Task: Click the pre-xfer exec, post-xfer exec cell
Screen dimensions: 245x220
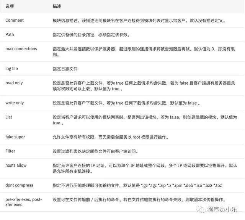Action: [24, 202]
